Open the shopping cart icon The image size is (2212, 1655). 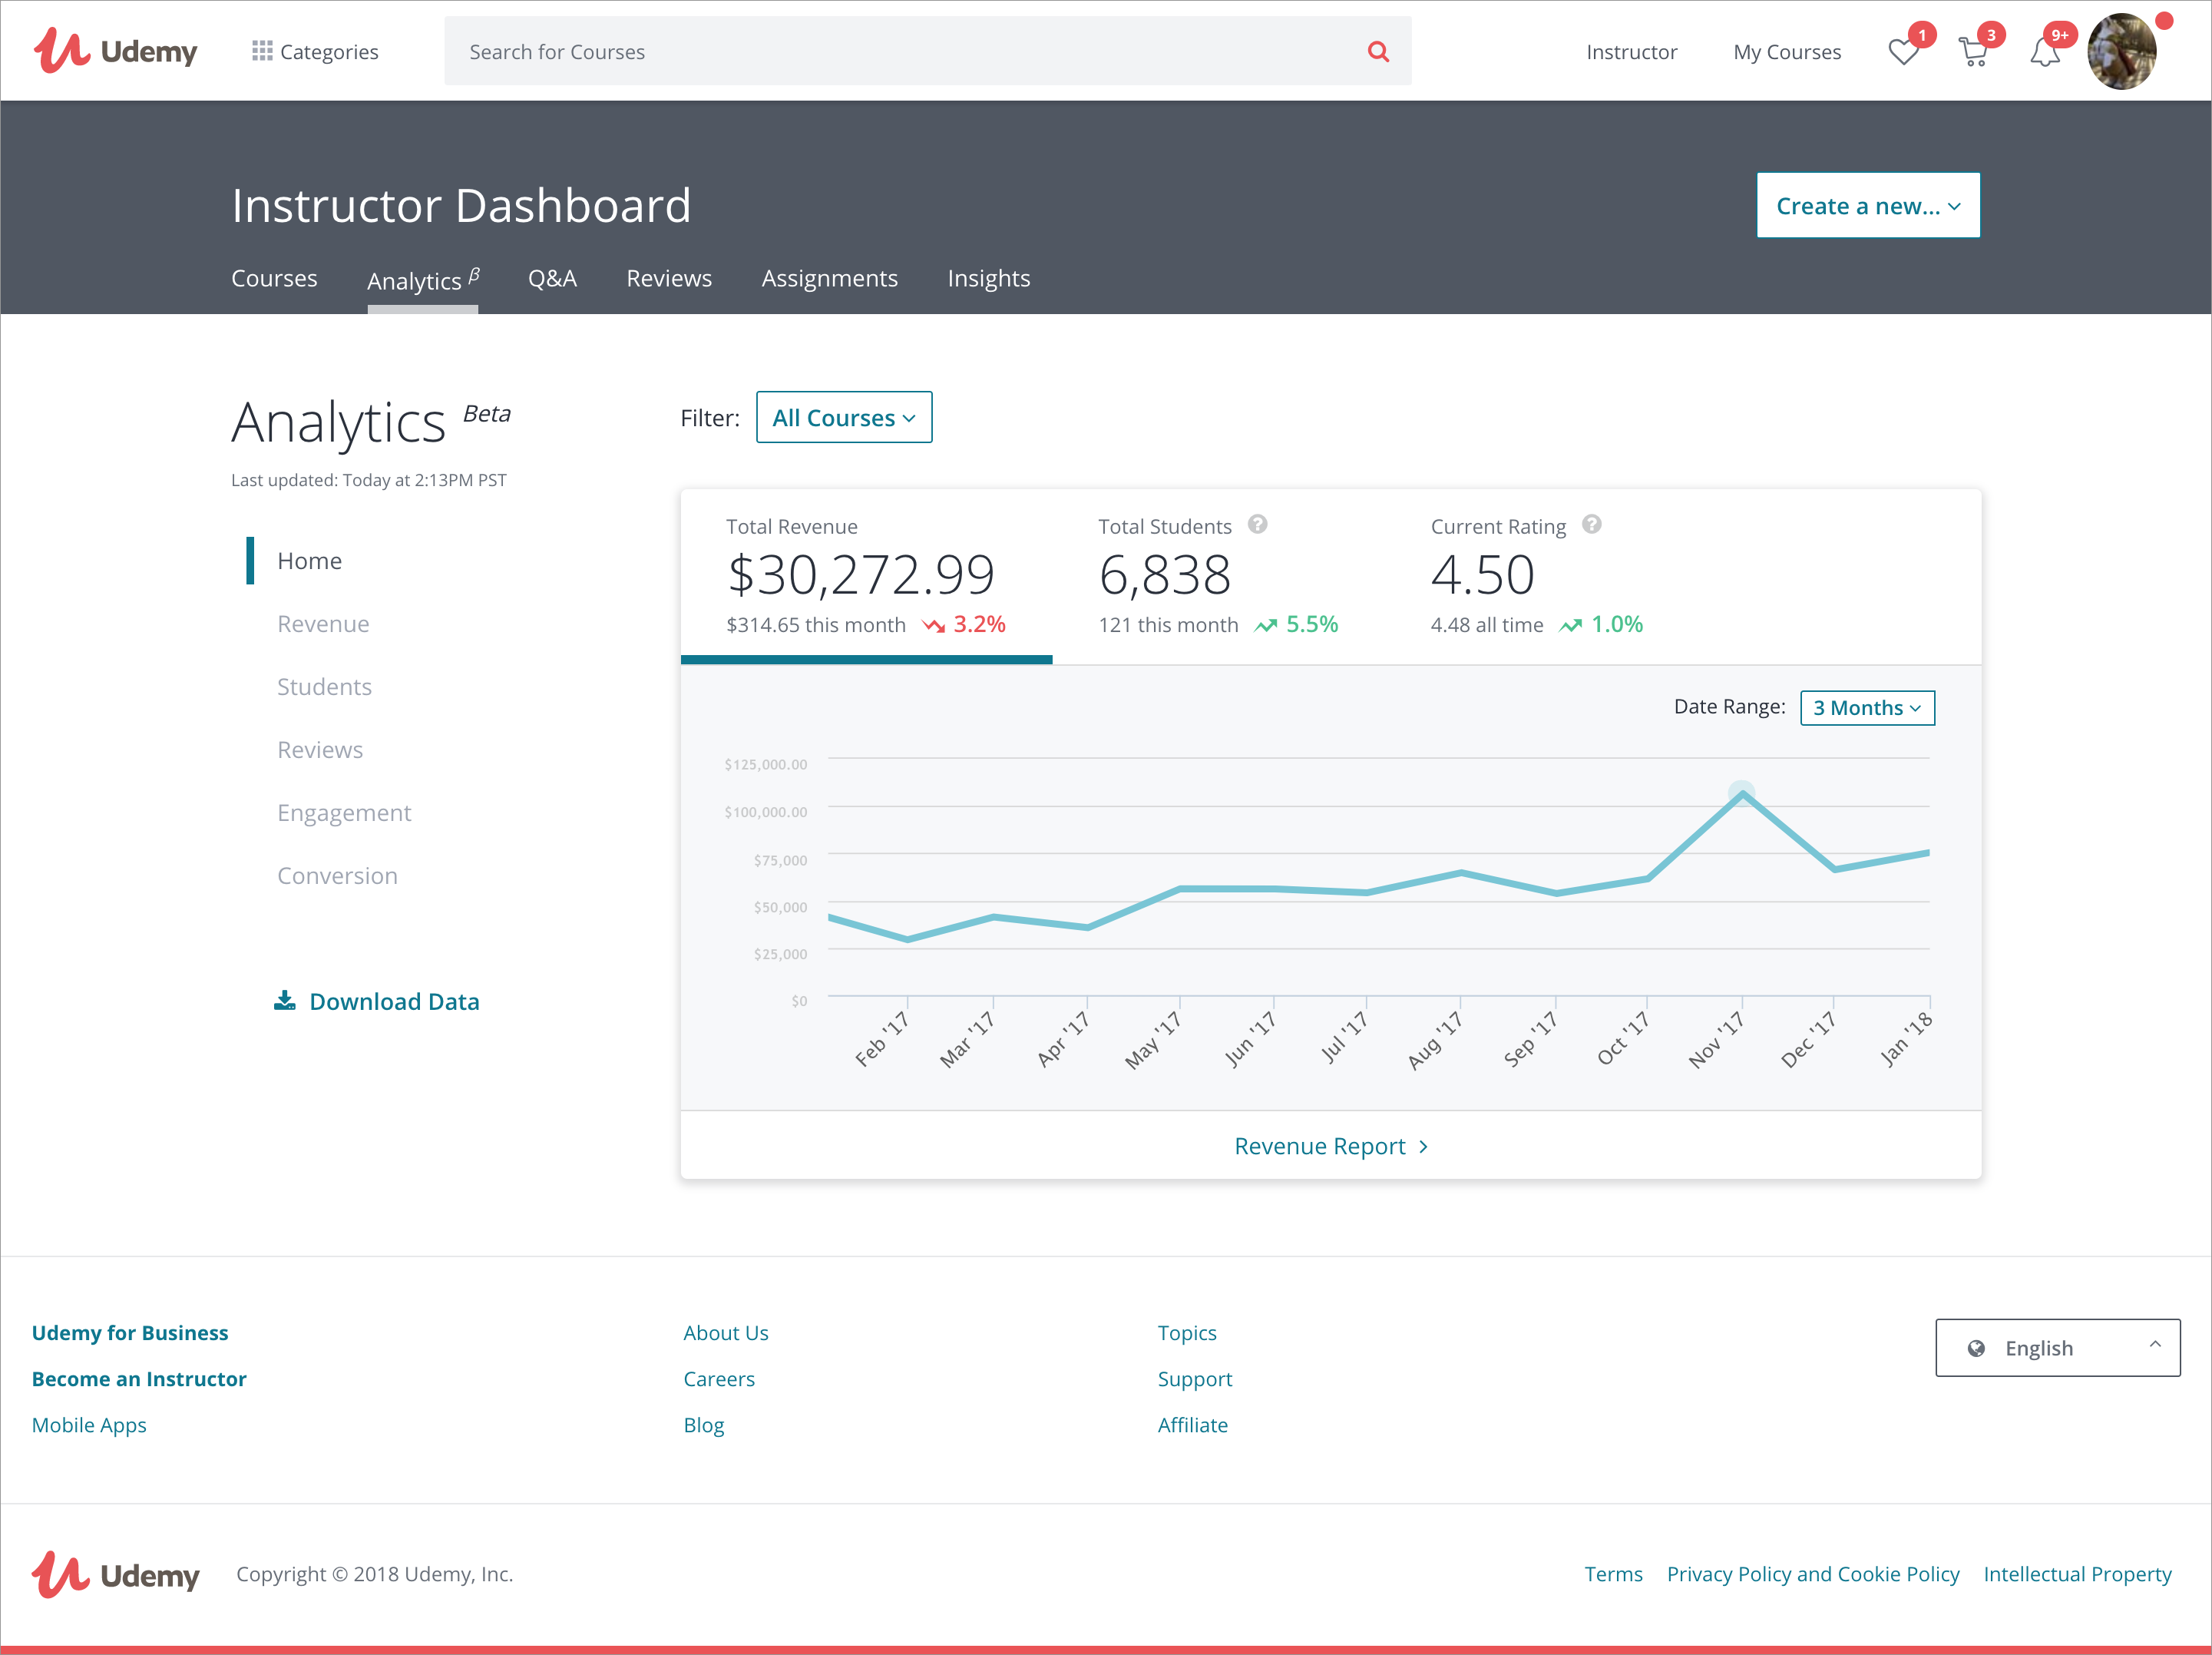pyautogui.click(x=1973, y=52)
